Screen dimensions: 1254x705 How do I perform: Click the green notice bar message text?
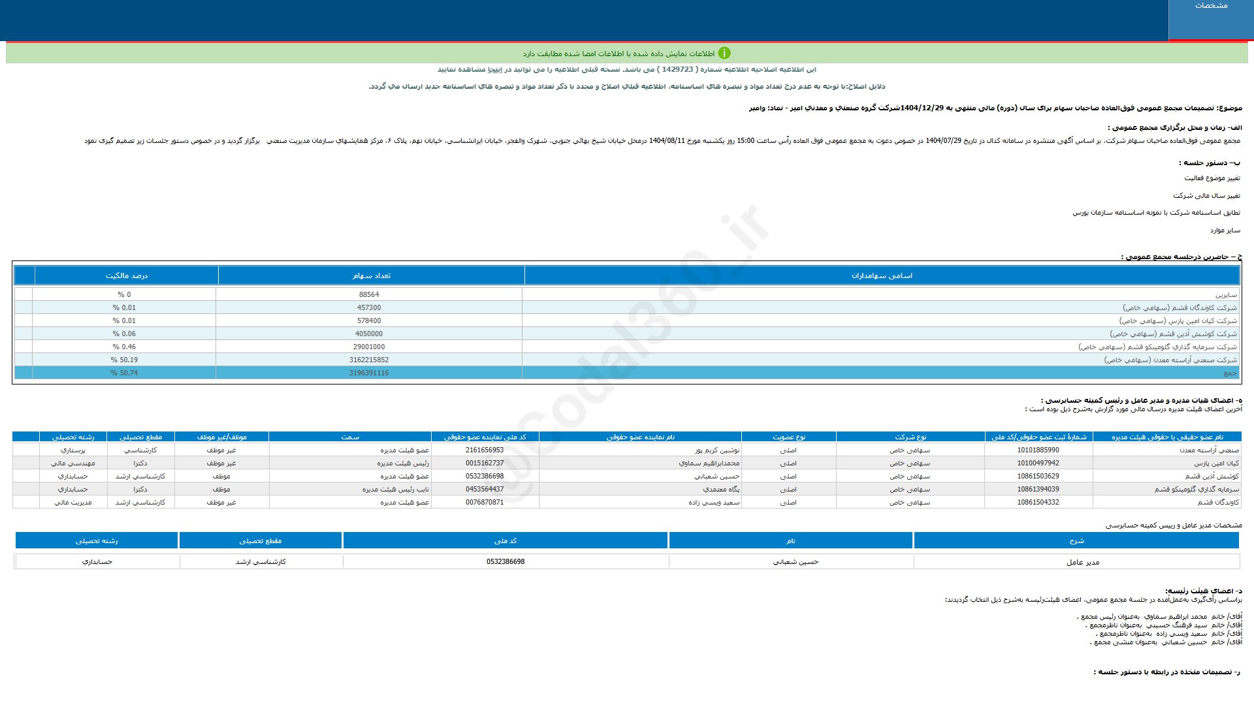point(618,54)
